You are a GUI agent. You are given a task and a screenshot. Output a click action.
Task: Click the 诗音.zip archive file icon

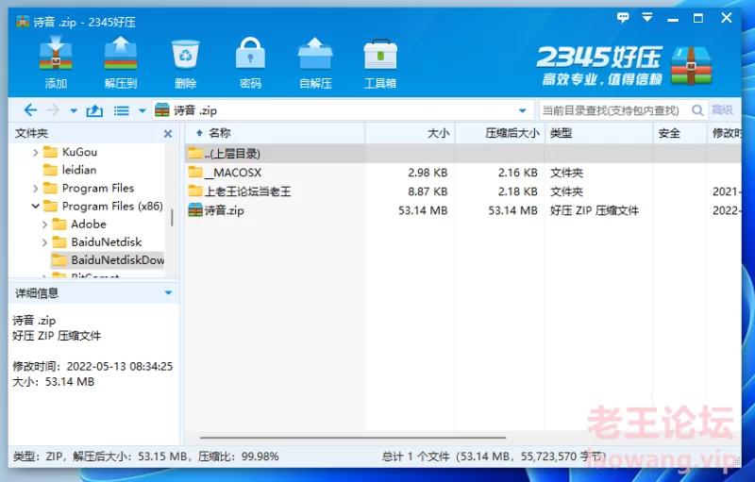tap(195, 210)
